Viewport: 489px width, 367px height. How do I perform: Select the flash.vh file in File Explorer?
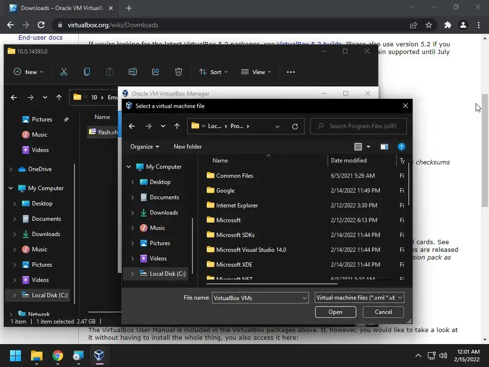coord(104,132)
